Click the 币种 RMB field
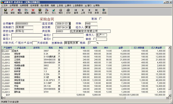The image size is (173, 104). click(91, 23)
